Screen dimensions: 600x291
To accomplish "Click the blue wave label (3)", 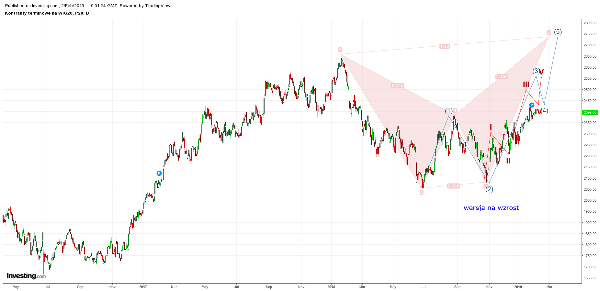I will tap(536, 71).
